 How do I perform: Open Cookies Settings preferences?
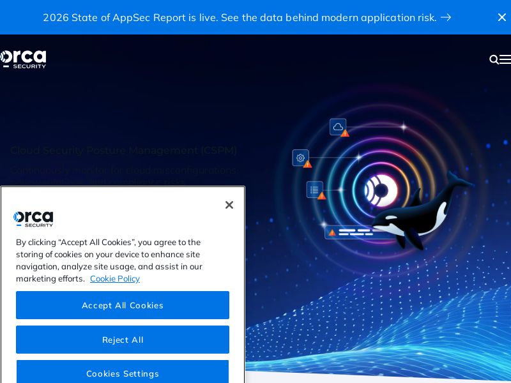tap(123, 373)
